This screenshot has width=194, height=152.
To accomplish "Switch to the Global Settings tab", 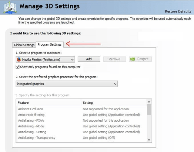I will point(24,45).
